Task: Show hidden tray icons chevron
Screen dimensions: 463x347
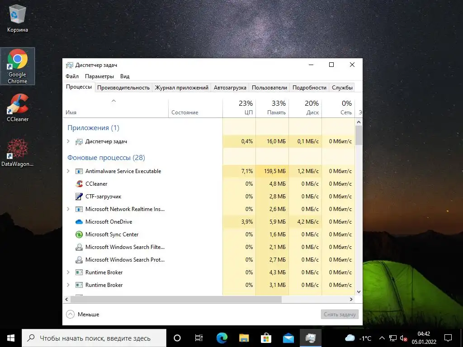Action: click(382, 338)
